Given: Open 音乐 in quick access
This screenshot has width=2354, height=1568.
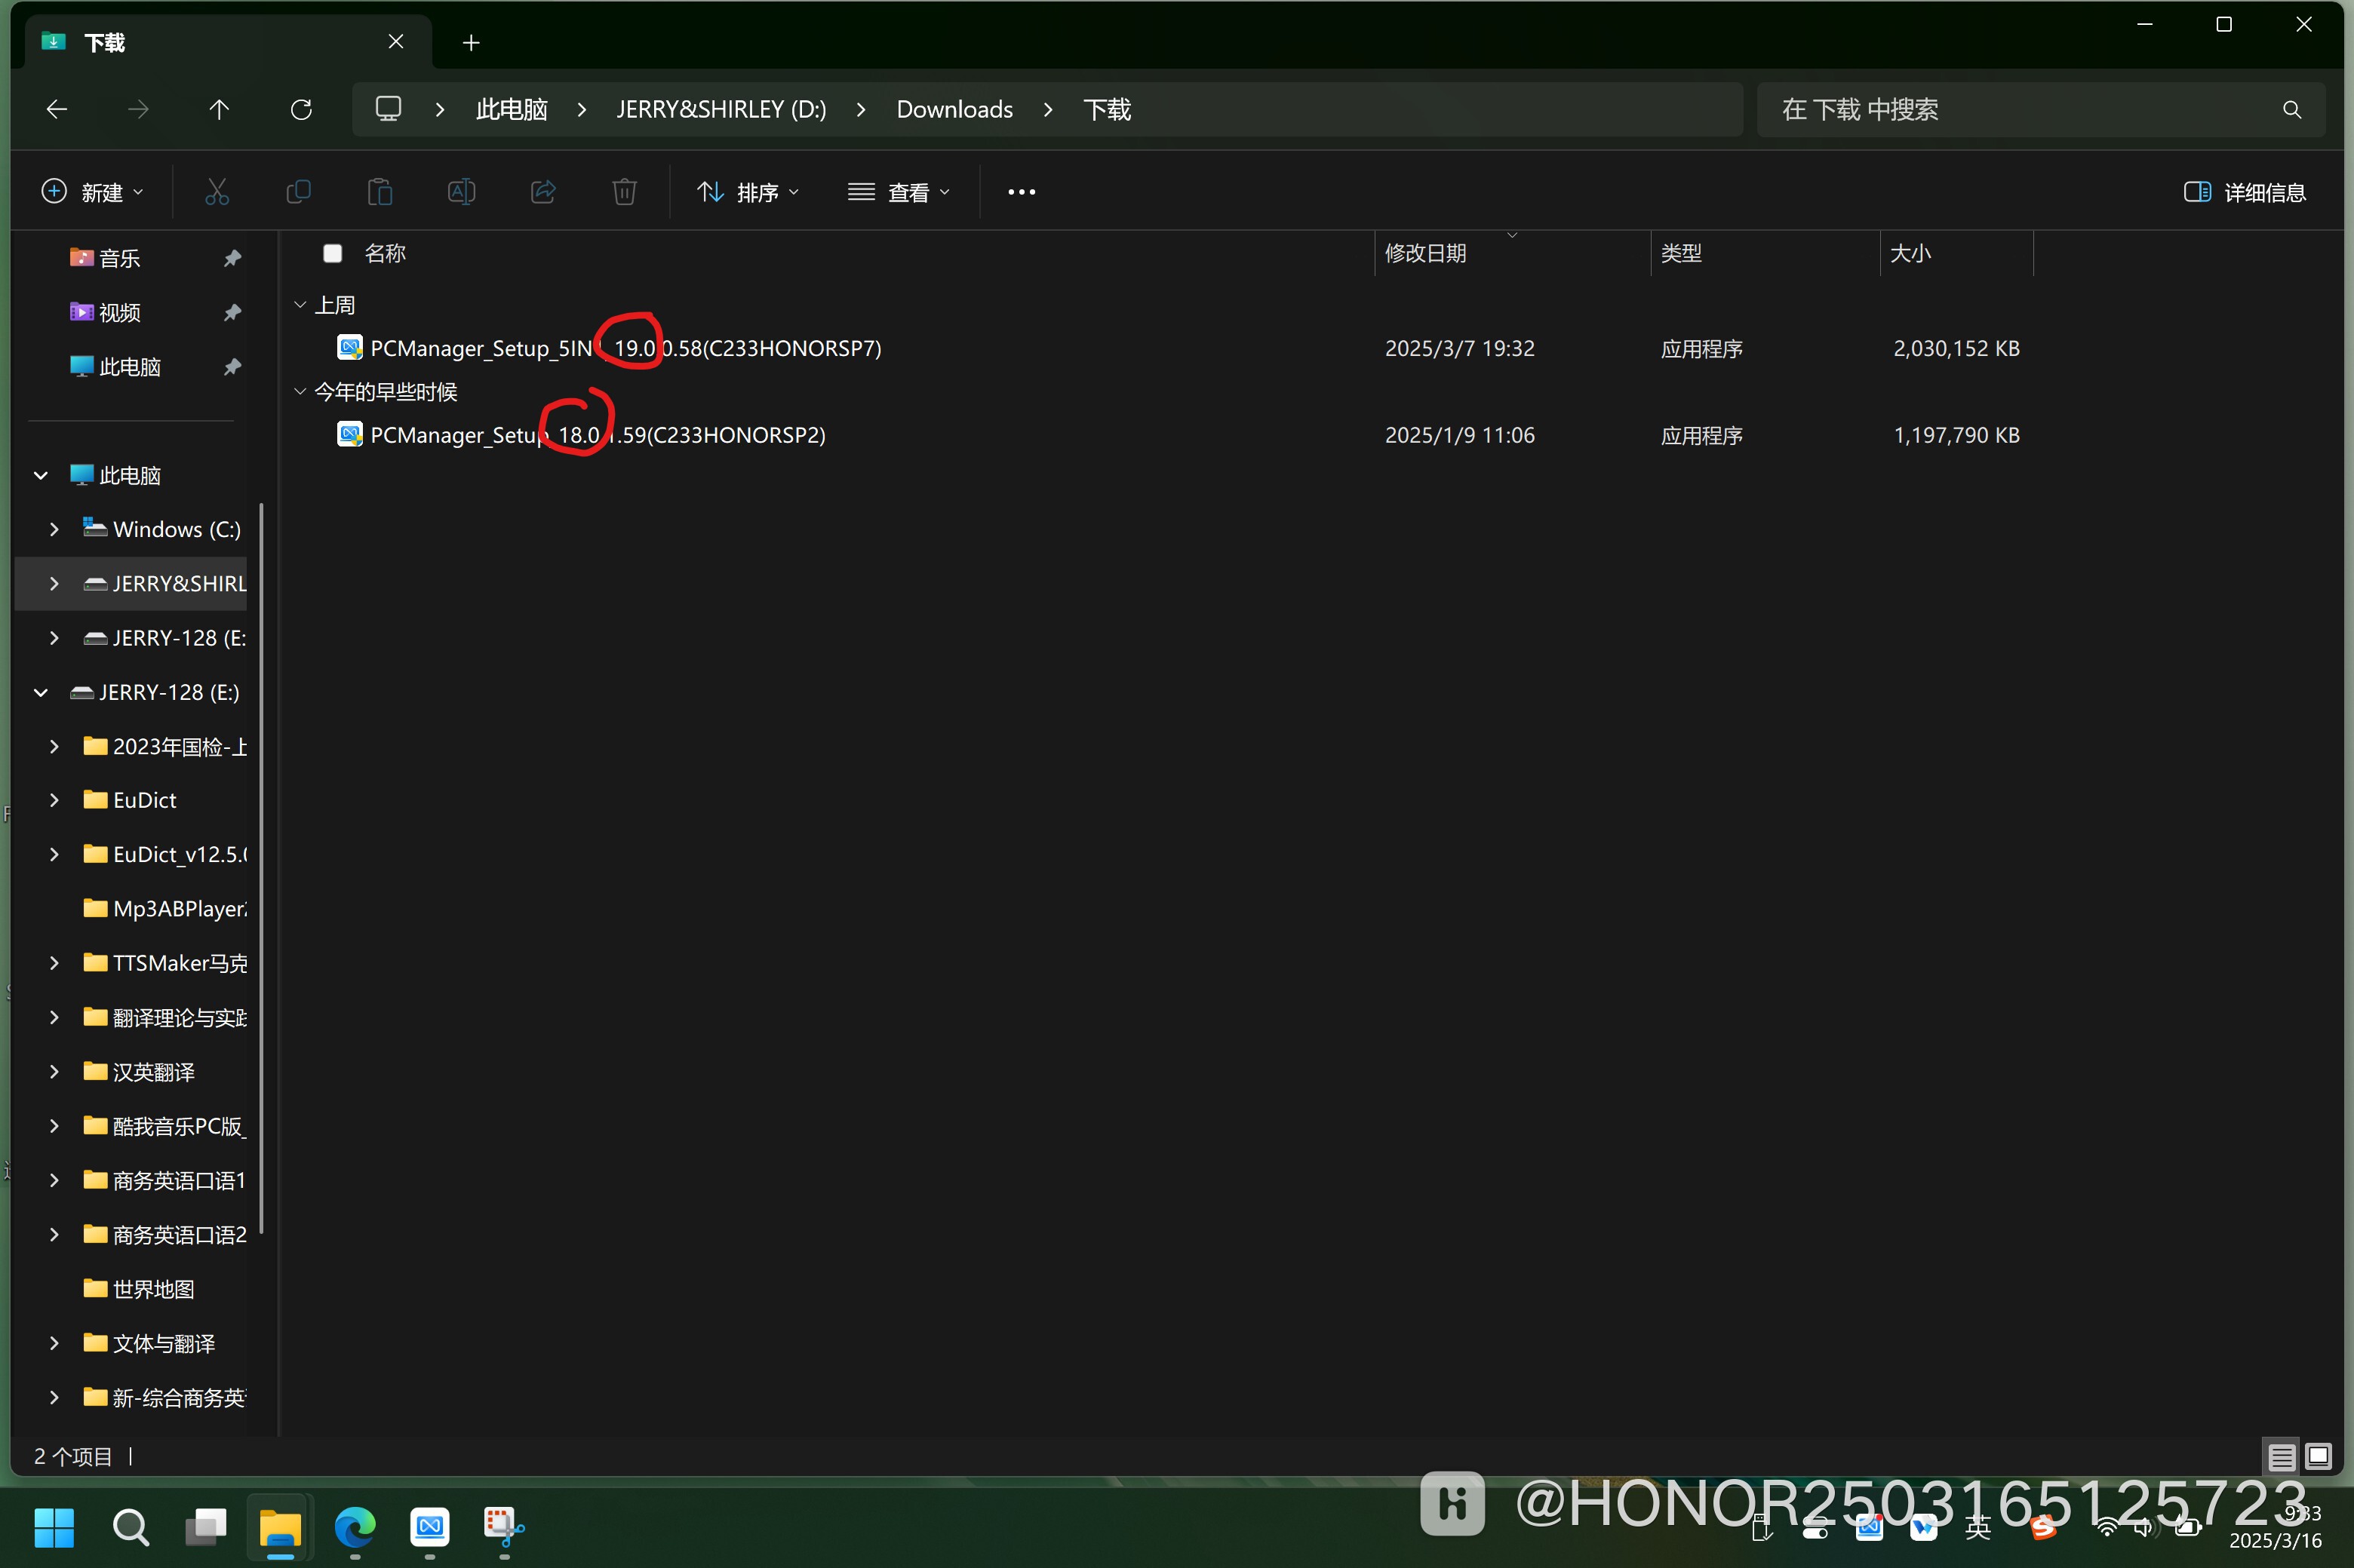Looking at the screenshot, I should (120, 258).
